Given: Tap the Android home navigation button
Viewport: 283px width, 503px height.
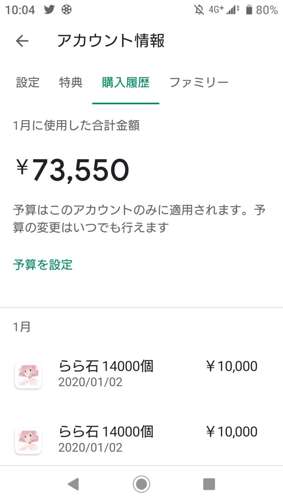Looking at the screenshot, I should pos(141,484).
